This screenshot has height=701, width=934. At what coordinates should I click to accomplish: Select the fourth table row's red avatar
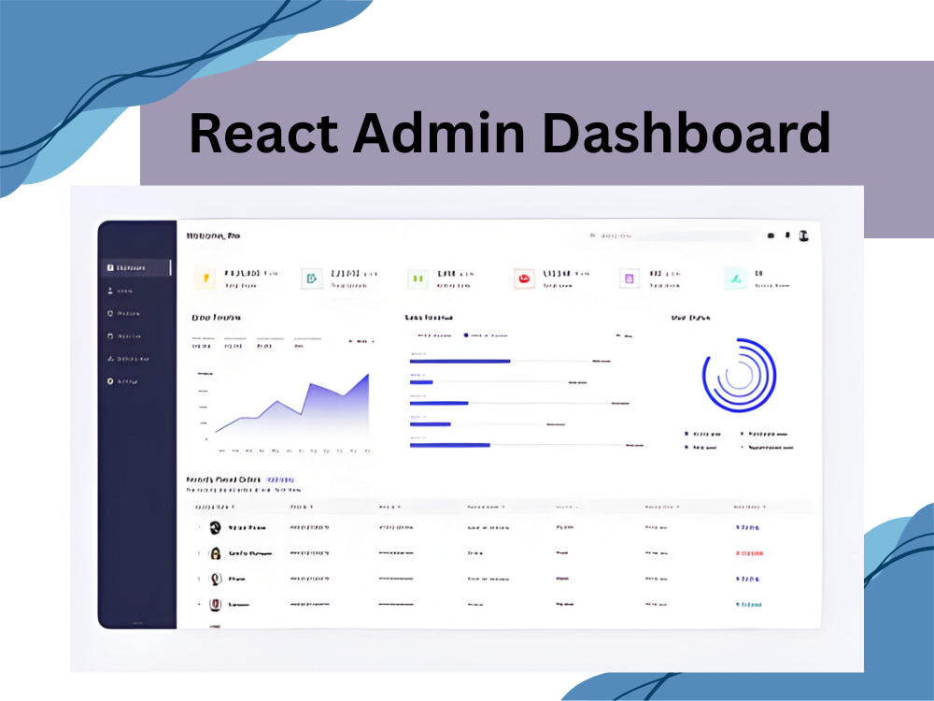tap(215, 605)
